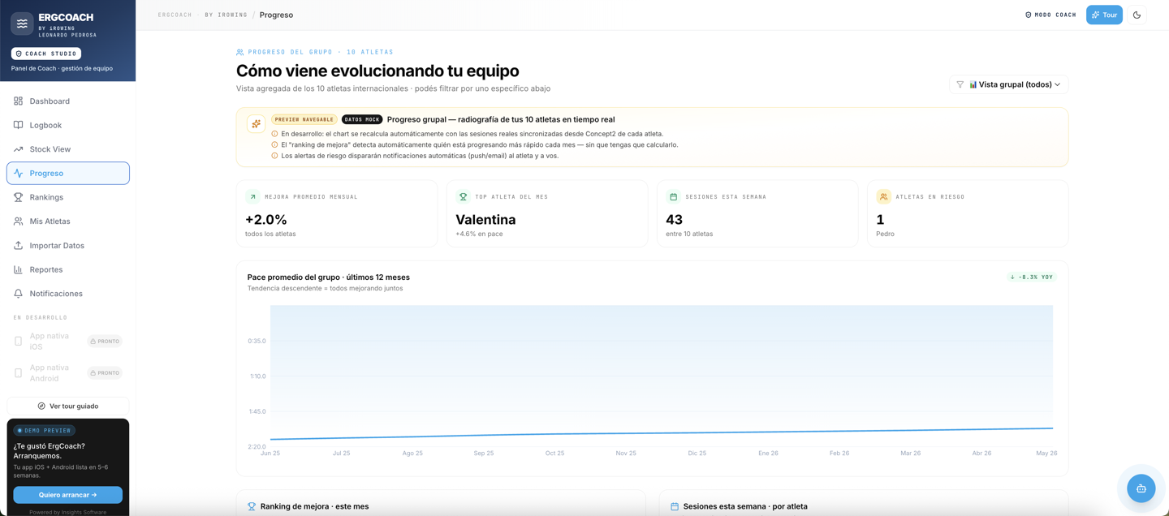
Task: Click the Pronto badge beside App nativa iOS
Action: (x=105, y=342)
